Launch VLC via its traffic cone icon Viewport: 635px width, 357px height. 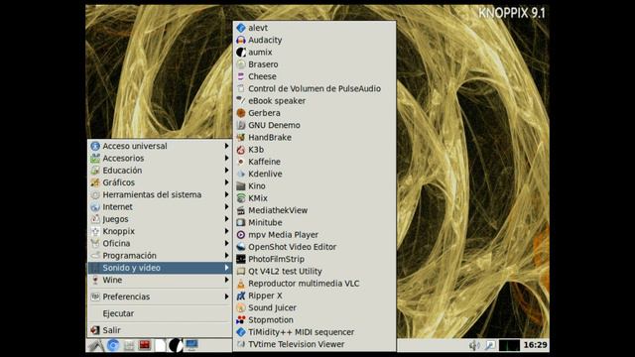(x=241, y=284)
